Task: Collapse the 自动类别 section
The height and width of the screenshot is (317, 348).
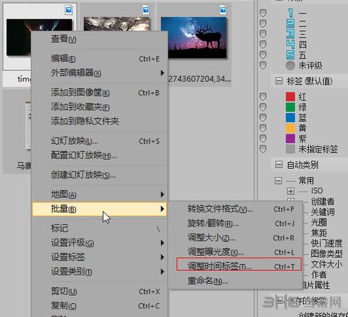Action: coord(278,165)
